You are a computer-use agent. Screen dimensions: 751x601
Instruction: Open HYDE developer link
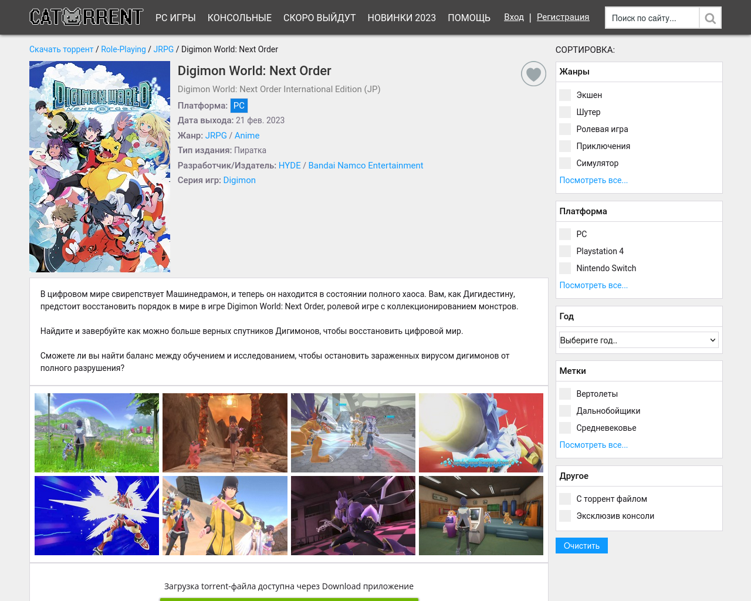tap(290, 166)
